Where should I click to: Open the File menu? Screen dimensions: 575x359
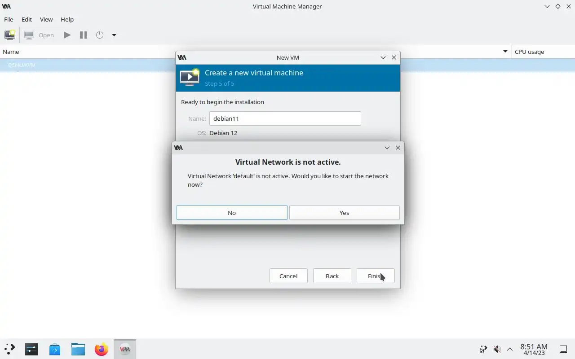pyautogui.click(x=9, y=19)
